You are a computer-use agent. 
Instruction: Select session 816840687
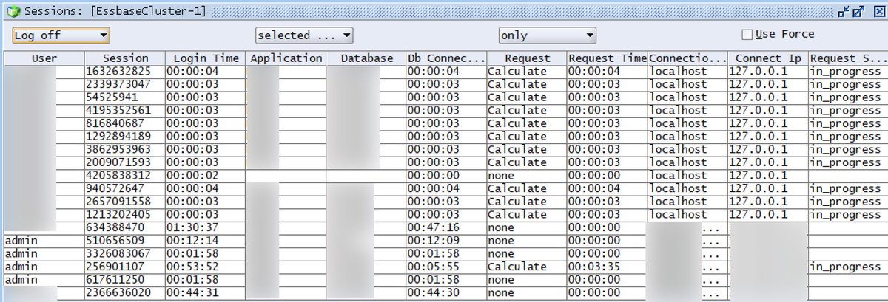[x=115, y=123]
